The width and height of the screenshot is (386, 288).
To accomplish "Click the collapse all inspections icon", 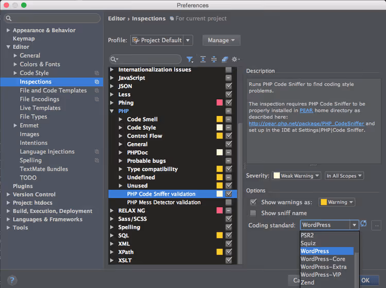I will pyautogui.click(x=214, y=59).
